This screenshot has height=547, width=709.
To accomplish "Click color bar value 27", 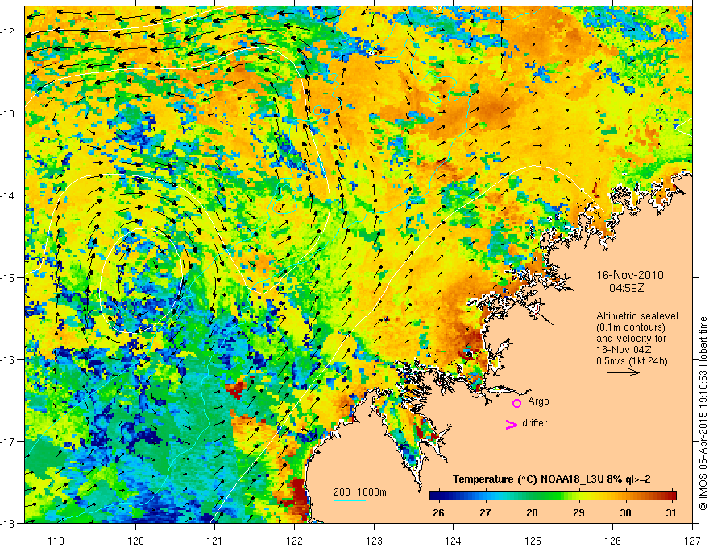I will (485, 513).
